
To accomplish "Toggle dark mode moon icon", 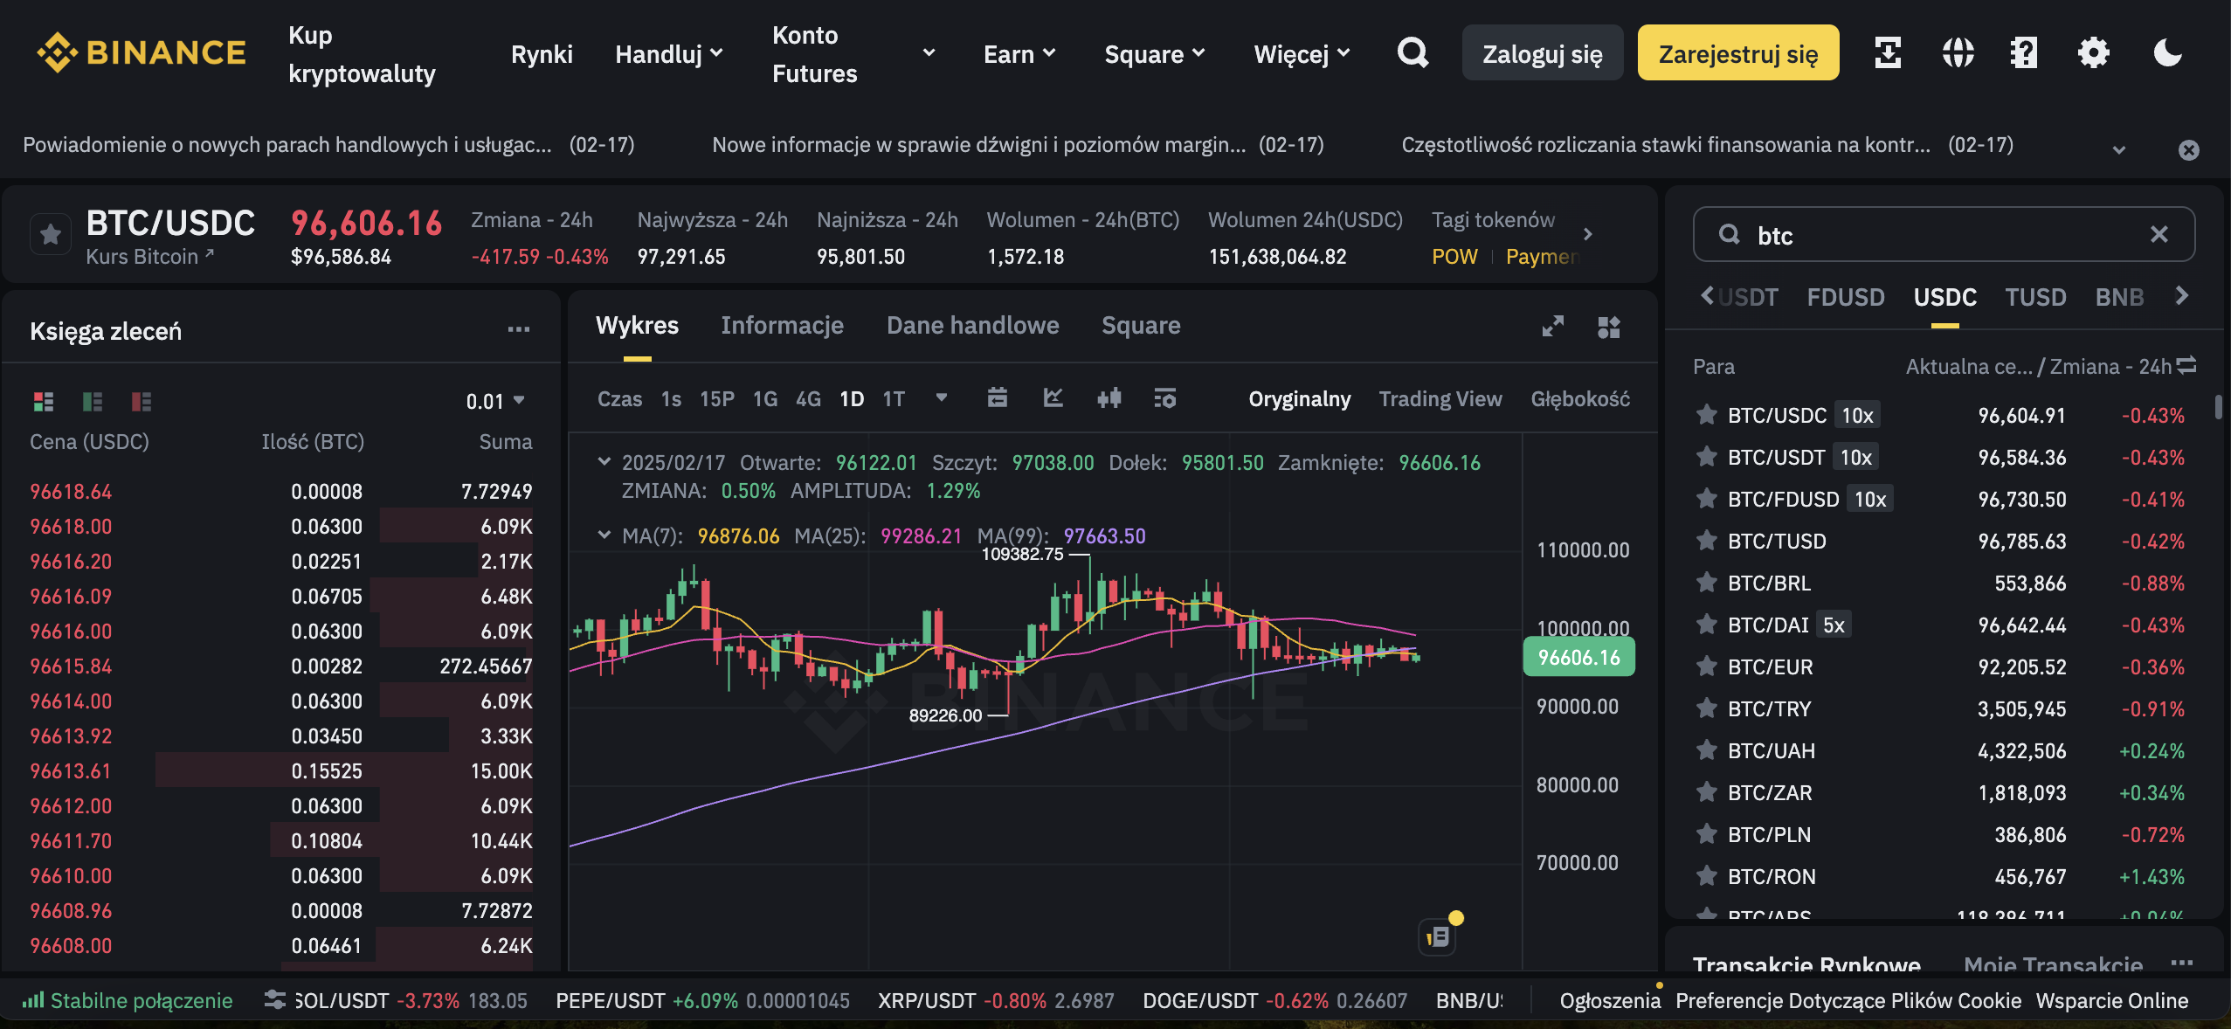I will coord(2167,54).
